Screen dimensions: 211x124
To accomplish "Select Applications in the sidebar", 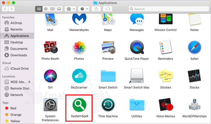I will [17, 36].
